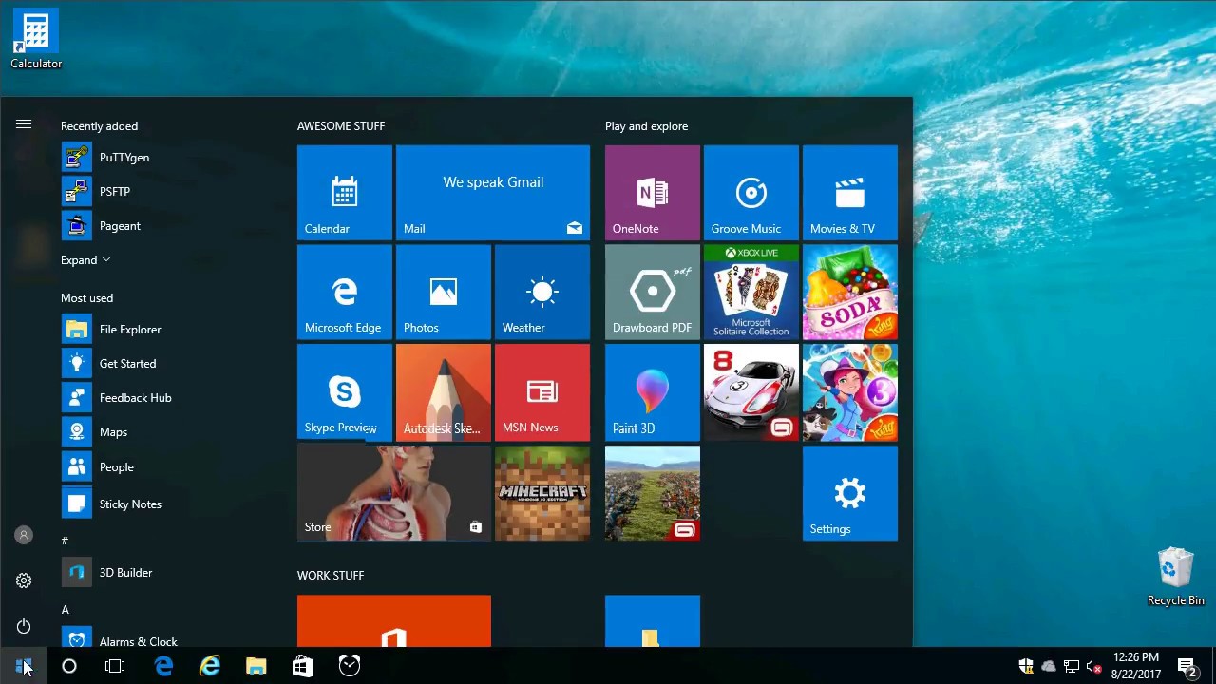Open the Mail tile
This screenshot has height=684, width=1216.
(492, 193)
